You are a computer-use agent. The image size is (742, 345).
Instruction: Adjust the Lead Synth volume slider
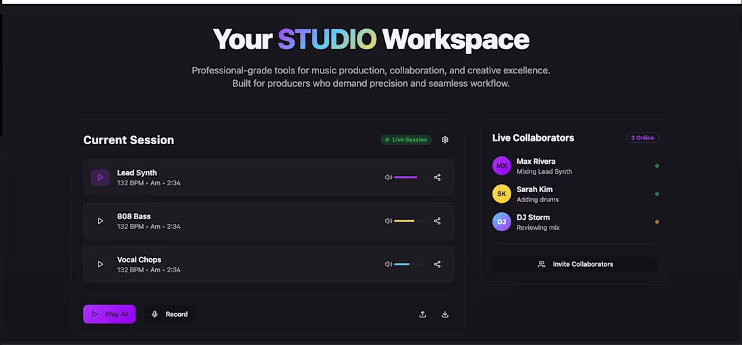click(409, 177)
